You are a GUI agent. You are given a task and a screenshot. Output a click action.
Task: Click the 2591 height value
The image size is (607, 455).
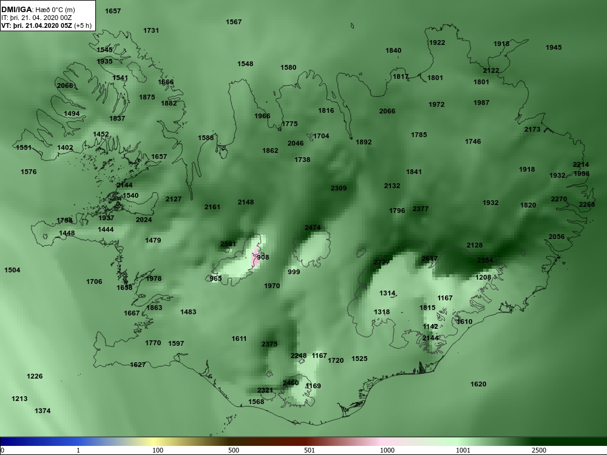(228, 244)
